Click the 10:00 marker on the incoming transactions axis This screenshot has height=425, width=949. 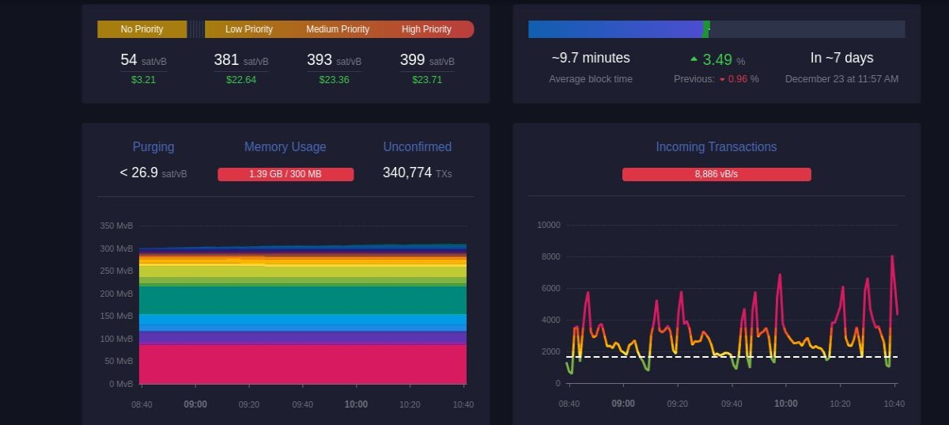(x=786, y=404)
